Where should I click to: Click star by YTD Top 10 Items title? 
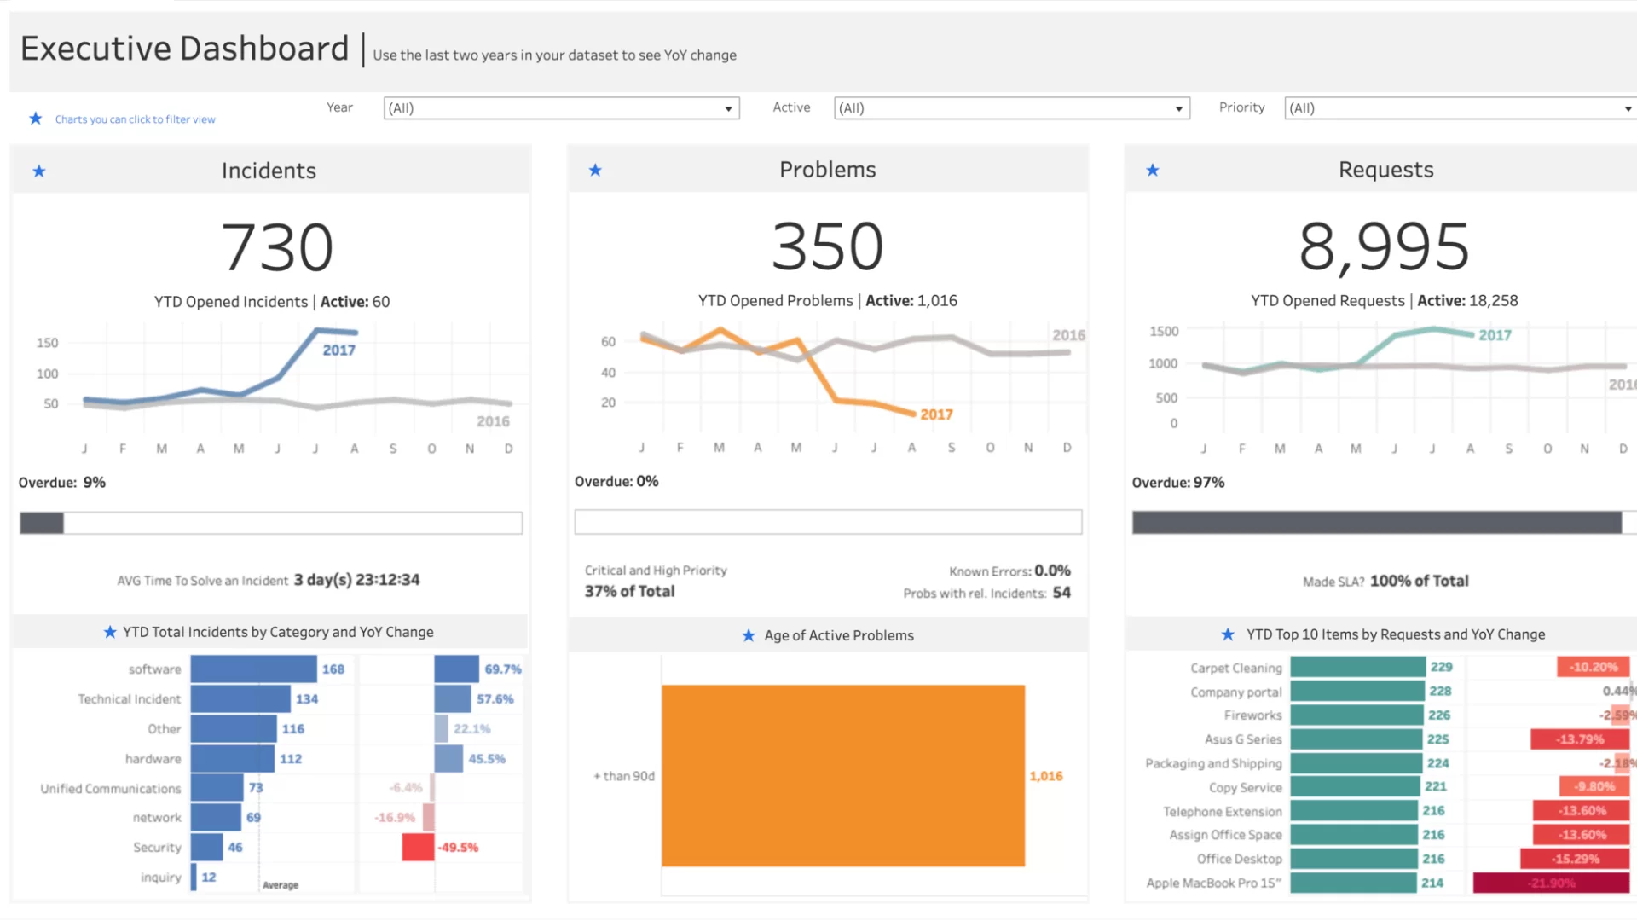[1228, 634]
